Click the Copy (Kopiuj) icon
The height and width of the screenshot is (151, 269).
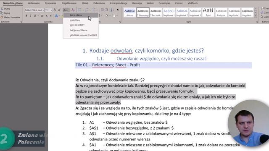2,13
